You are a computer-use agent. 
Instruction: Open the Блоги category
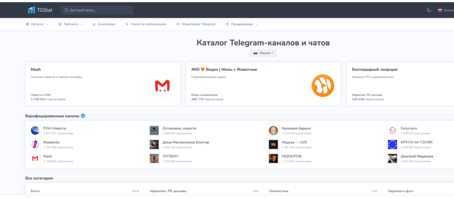click(35, 191)
